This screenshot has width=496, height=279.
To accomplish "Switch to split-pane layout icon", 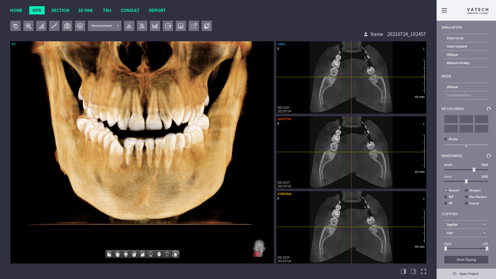I will coord(413,271).
